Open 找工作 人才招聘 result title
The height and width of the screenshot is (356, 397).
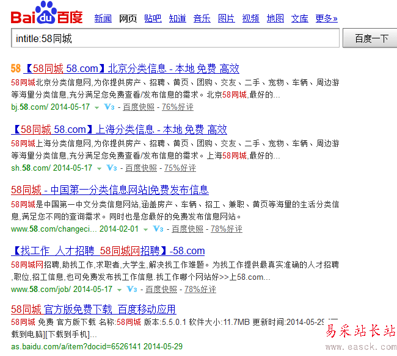click(x=108, y=251)
